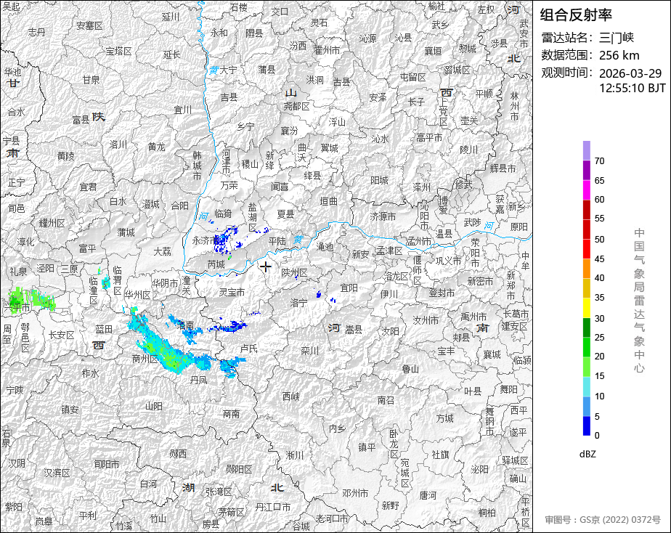
Task: Click the 栾川 county label
Action: (310, 351)
